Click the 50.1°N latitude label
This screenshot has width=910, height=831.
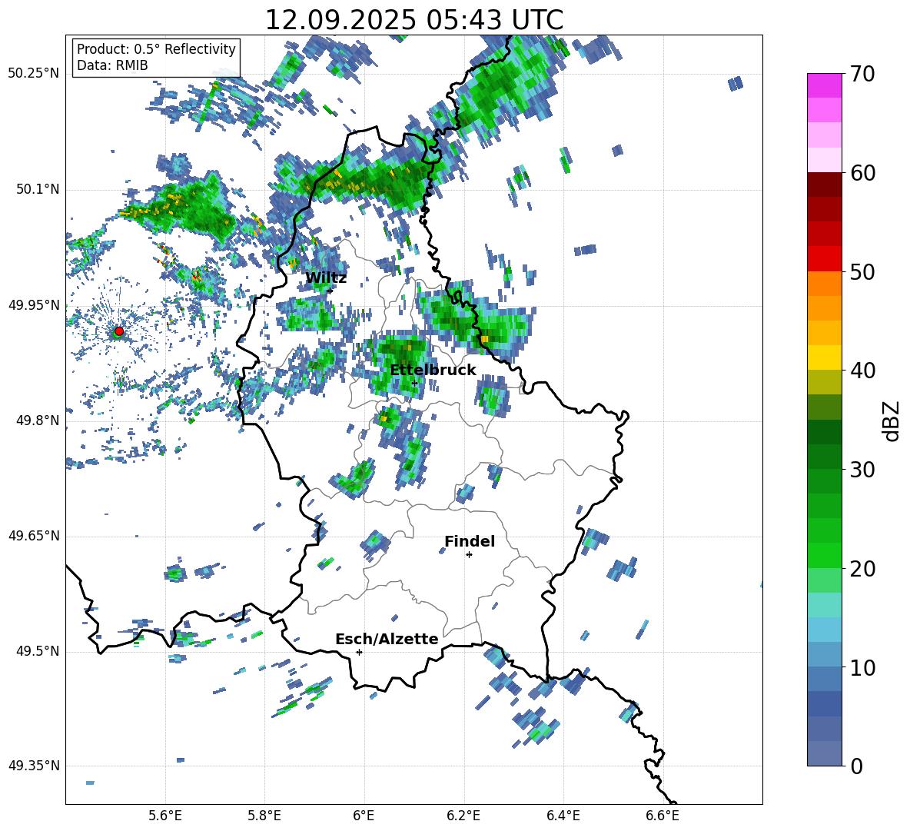(x=38, y=189)
